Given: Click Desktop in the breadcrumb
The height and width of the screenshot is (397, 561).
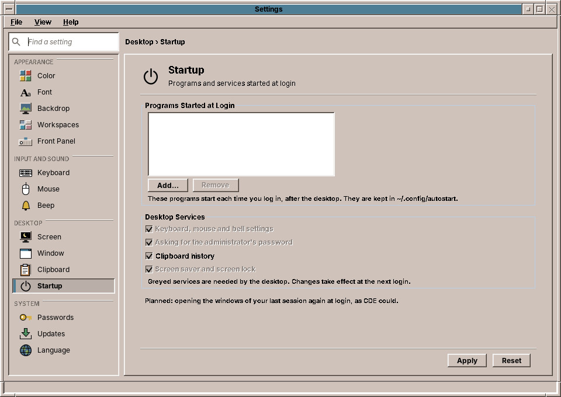Looking at the screenshot, I should coord(139,42).
